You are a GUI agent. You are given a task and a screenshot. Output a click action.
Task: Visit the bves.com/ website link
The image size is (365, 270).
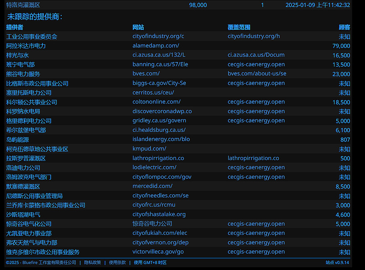tap(146, 73)
